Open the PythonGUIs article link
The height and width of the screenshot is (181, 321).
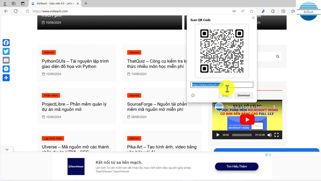pos(75,64)
